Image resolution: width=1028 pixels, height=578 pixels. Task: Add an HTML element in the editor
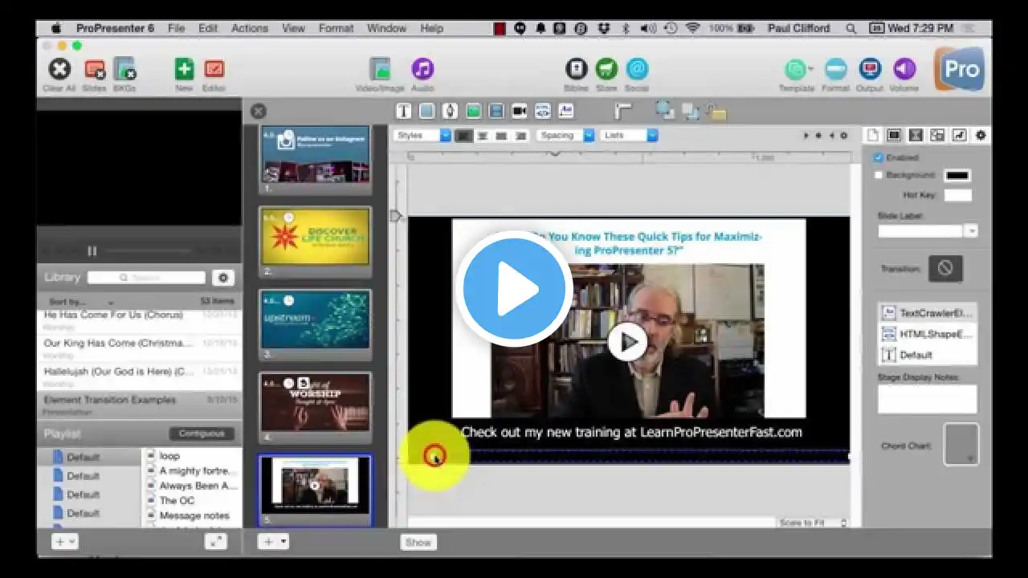[543, 112]
